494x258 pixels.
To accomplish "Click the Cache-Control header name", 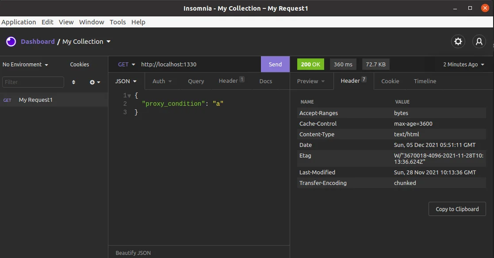I will coord(318,123).
